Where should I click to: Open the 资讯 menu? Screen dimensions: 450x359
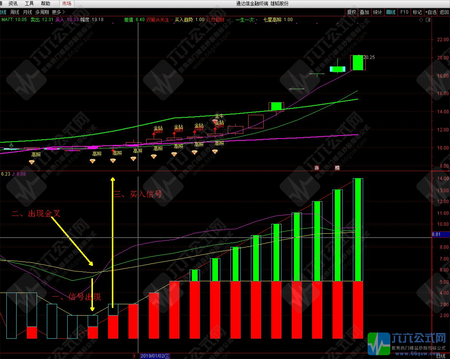[x=13, y=3]
